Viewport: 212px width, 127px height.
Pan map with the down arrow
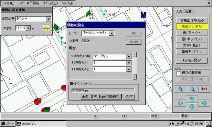192,107
